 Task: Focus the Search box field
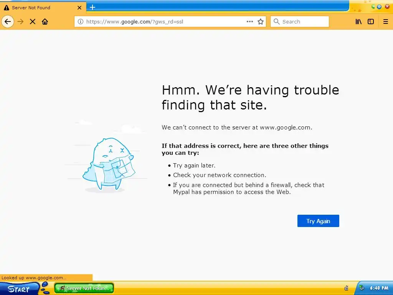coord(300,22)
